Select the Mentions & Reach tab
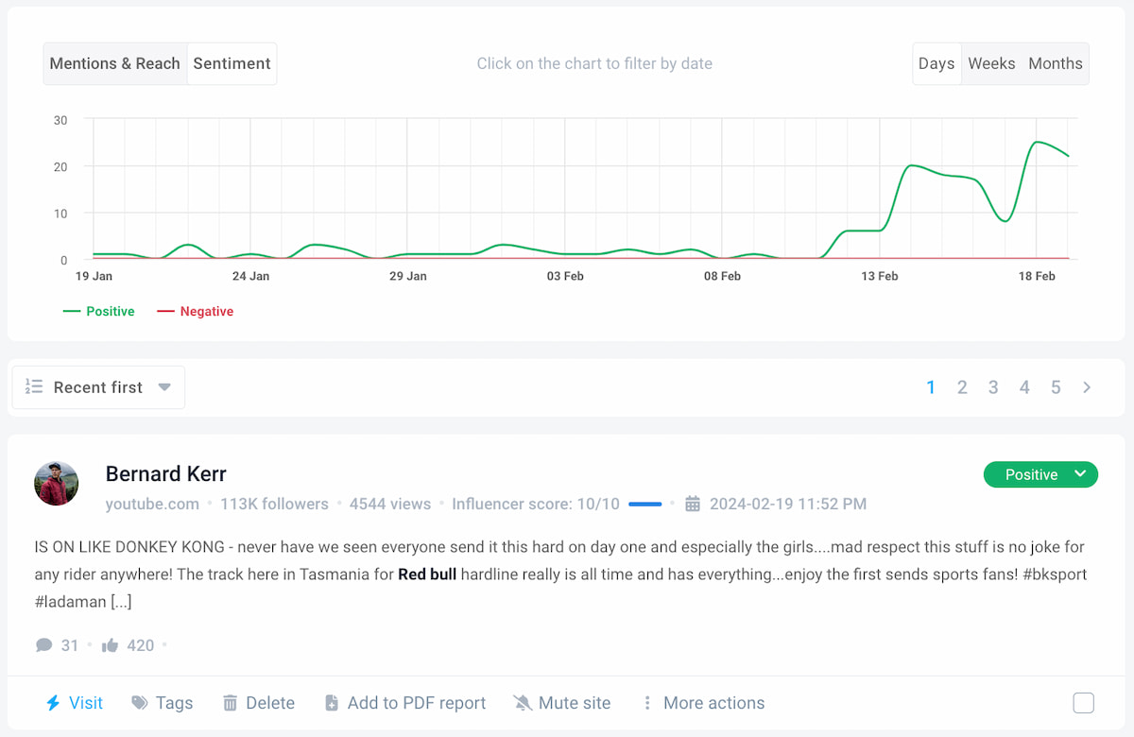Screen dimensions: 1134x737 click(x=115, y=63)
